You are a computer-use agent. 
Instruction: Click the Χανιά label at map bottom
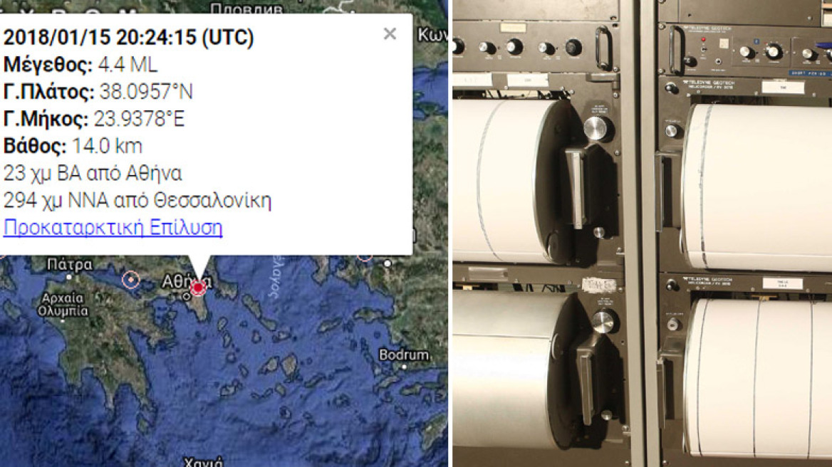(x=204, y=462)
